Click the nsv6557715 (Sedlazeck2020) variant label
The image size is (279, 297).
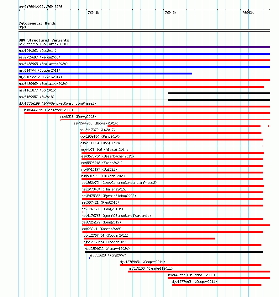coord(43,44)
